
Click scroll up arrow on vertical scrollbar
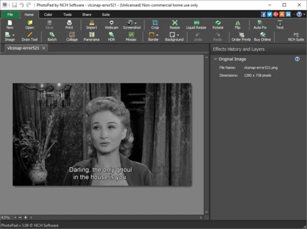point(206,57)
